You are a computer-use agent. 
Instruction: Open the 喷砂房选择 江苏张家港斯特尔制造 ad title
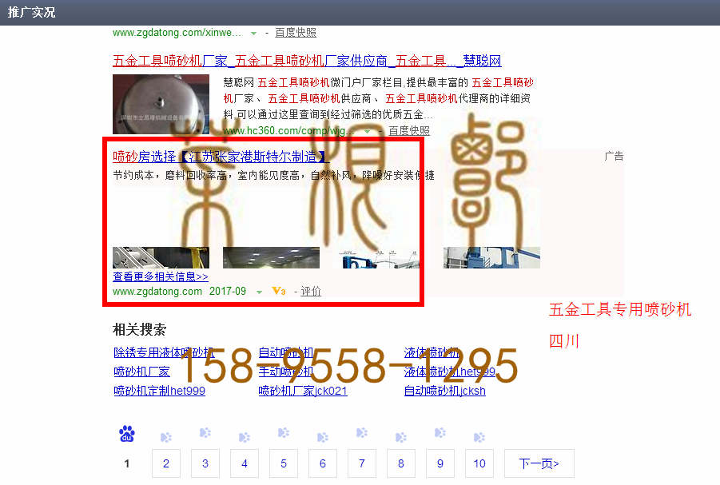click(221, 157)
